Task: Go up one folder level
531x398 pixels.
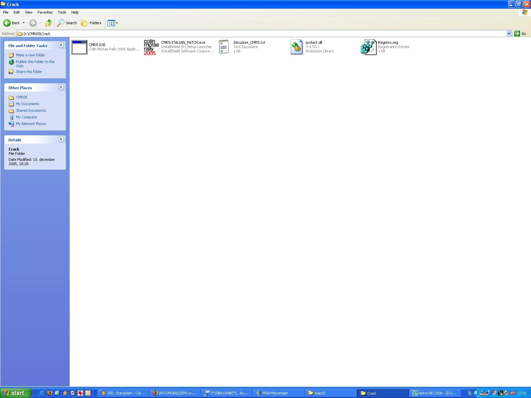Action: 49,23
